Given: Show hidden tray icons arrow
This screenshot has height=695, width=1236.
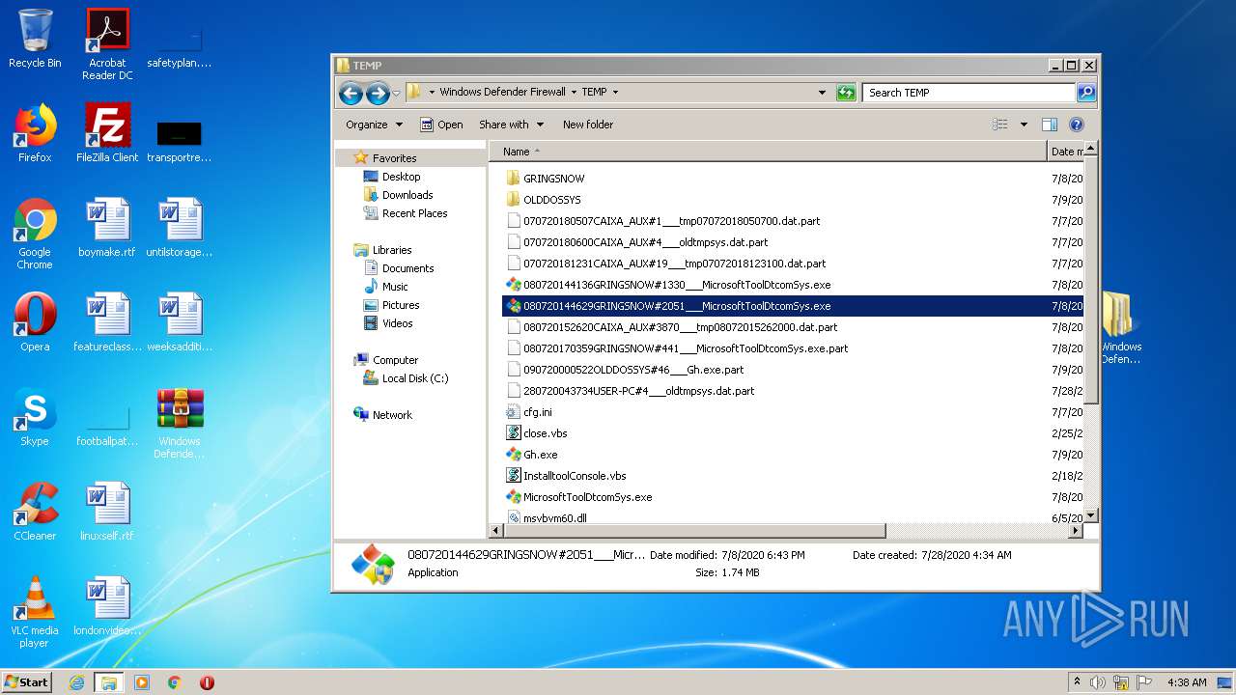Looking at the screenshot, I should 1077,681.
